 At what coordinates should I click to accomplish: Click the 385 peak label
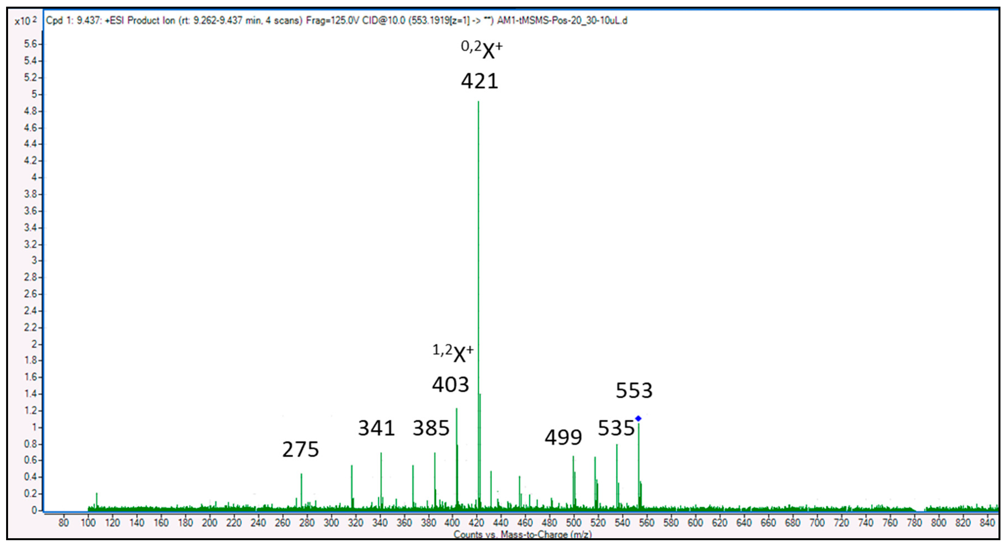tap(431, 428)
